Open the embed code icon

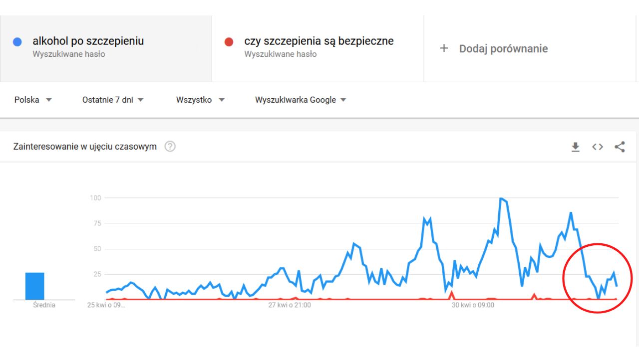click(x=598, y=147)
